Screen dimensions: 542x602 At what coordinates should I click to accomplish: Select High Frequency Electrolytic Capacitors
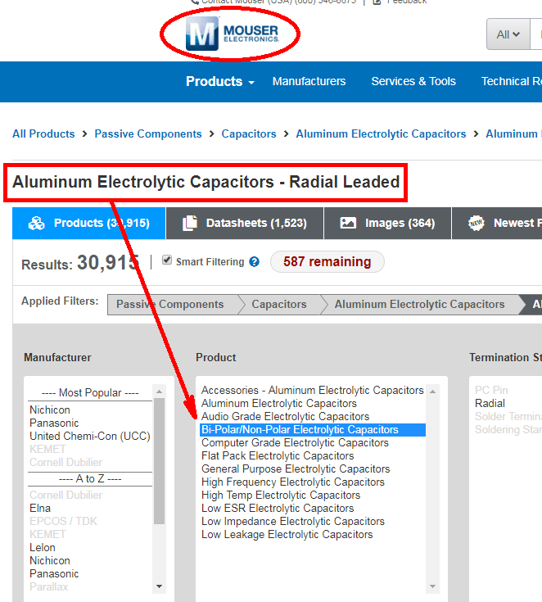pos(293,482)
